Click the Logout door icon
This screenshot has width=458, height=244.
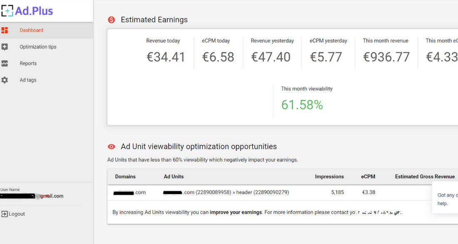(5, 214)
